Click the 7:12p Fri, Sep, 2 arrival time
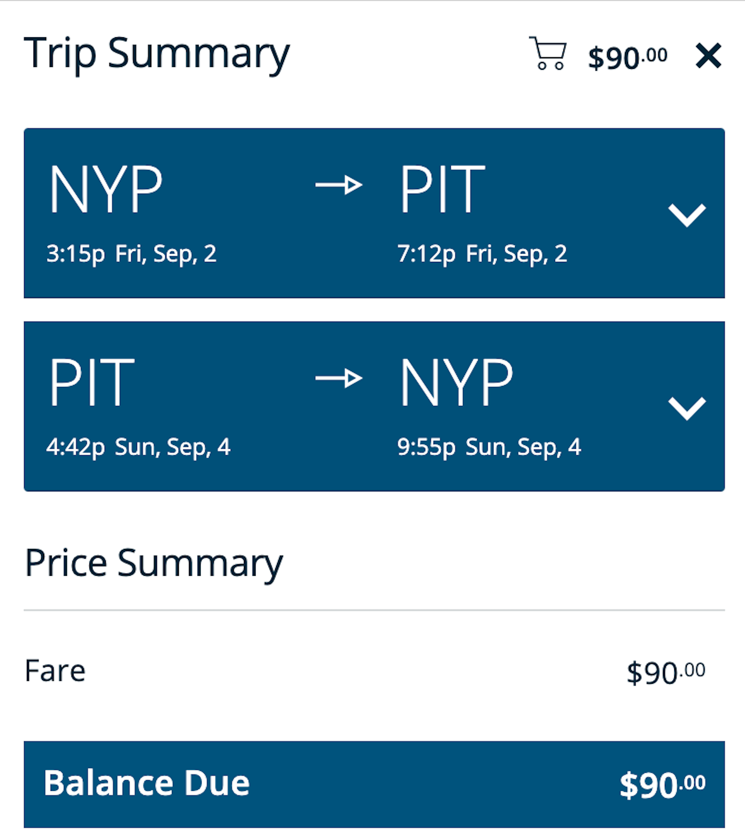745x830 pixels. 482,254
